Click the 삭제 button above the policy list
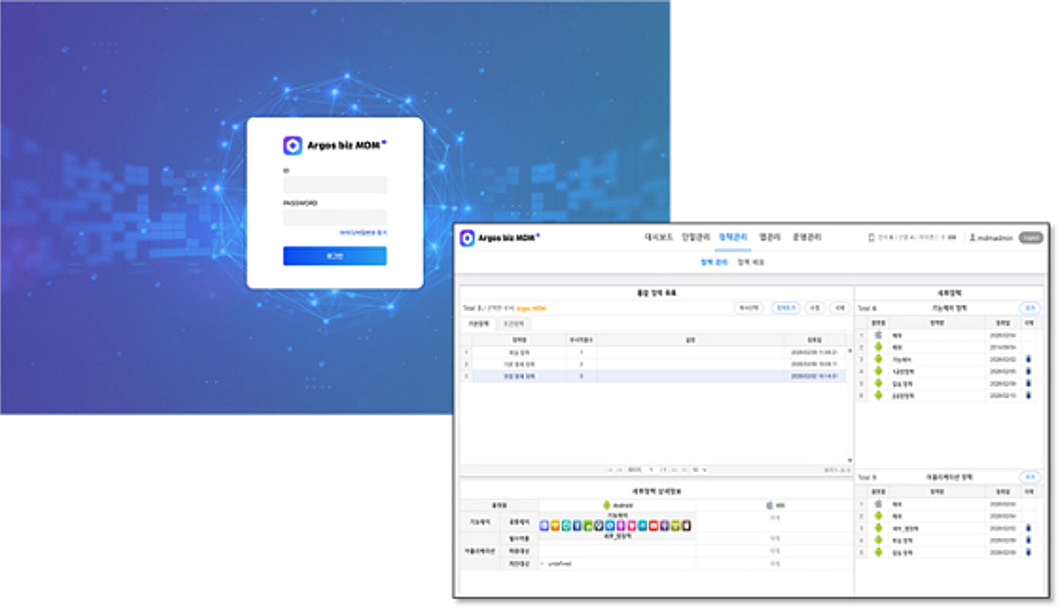1060x614 pixels. point(839,308)
